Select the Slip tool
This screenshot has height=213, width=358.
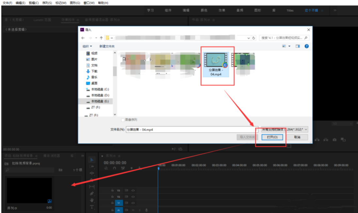tap(92, 187)
